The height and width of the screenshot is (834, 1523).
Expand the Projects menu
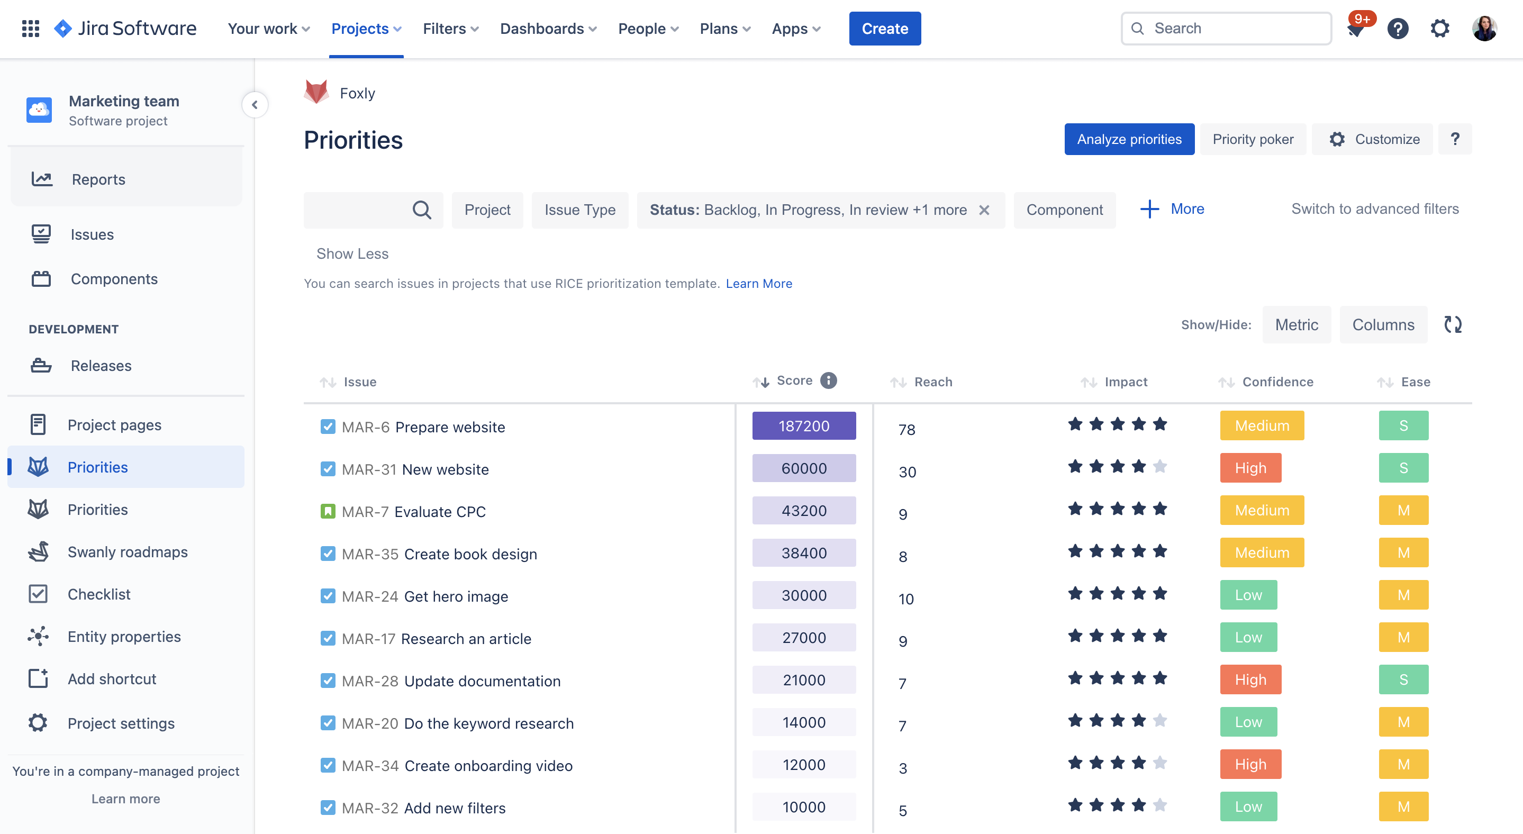pos(366,29)
